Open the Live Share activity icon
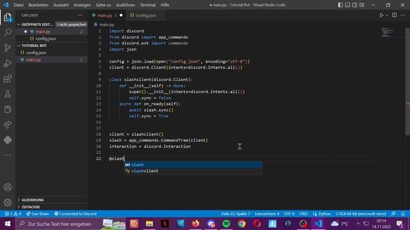The image size is (410, 230). click(x=8, y=125)
